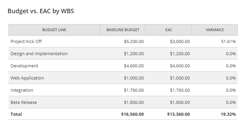The height and width of the screenshot is (133, 245).
Task: Click the Variance column header
Action: click(x=215, y=30)
